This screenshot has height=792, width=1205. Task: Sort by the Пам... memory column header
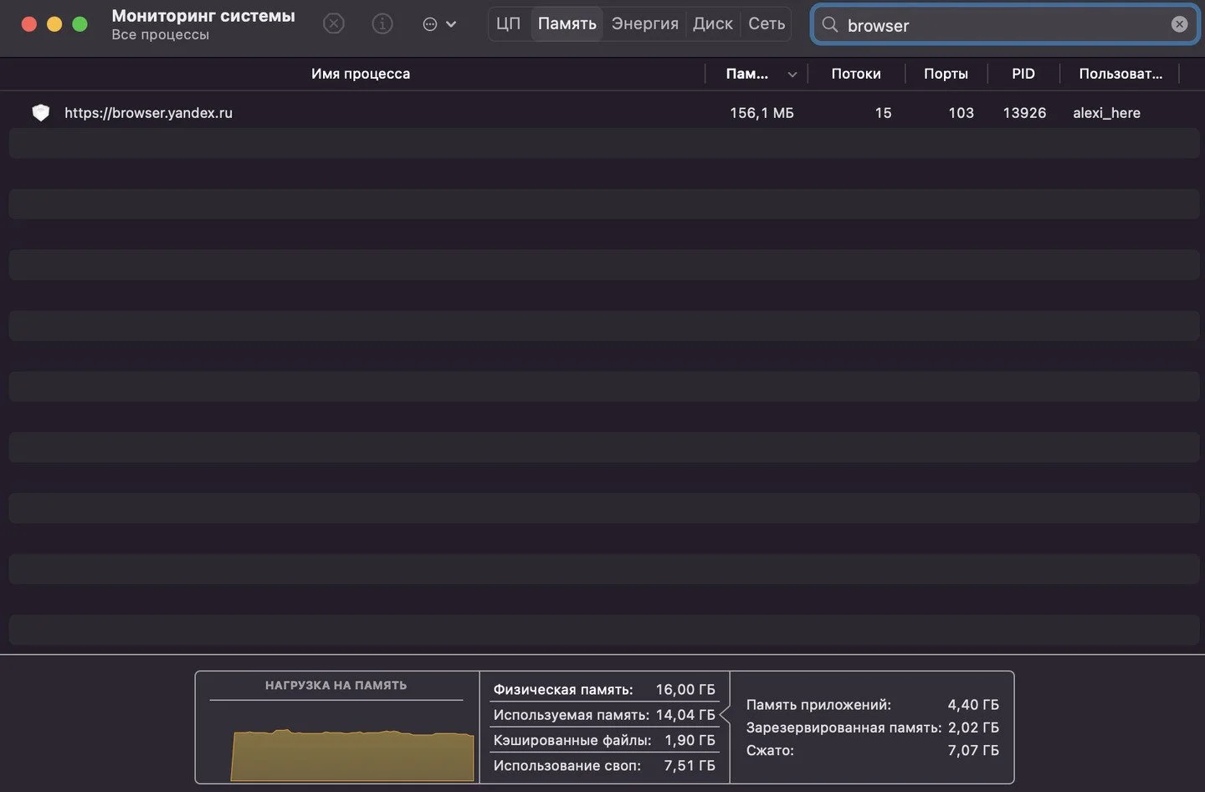point(747,74)
